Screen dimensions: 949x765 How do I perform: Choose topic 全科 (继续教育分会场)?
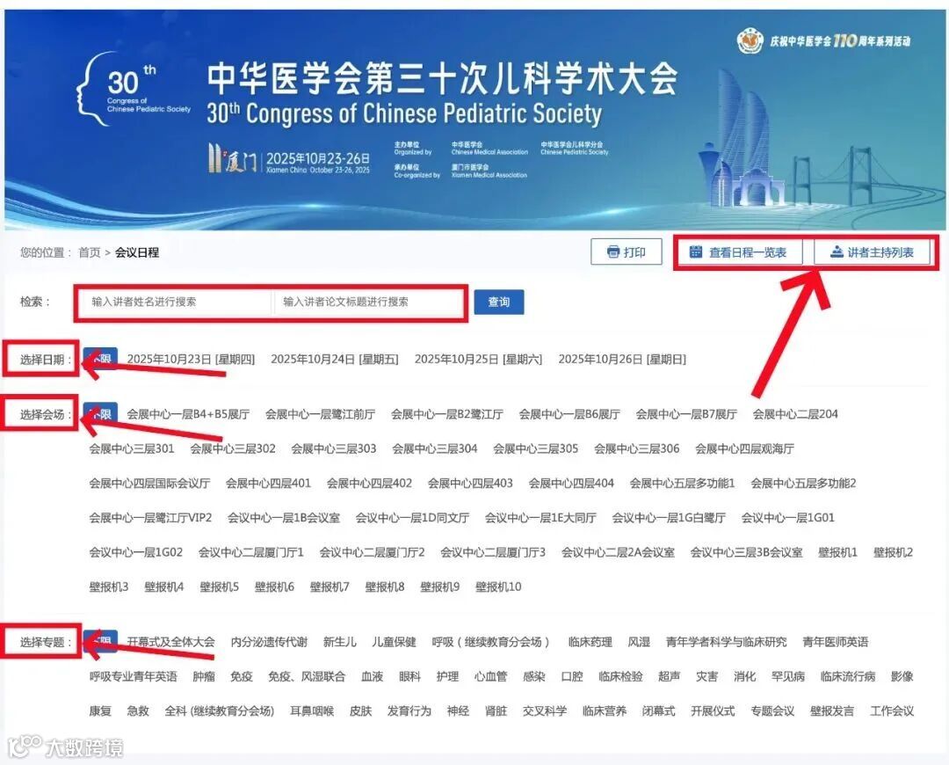[x=220, y=711]
